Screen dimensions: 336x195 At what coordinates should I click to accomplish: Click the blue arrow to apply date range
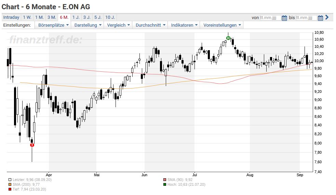[327, 17]
